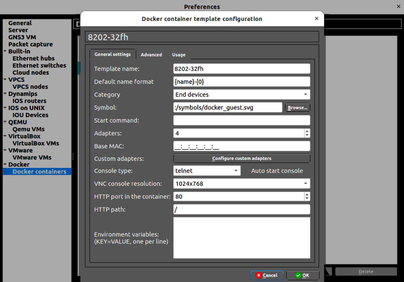
Task: Collapse the Docker tree group
Action: pos(5,165)
